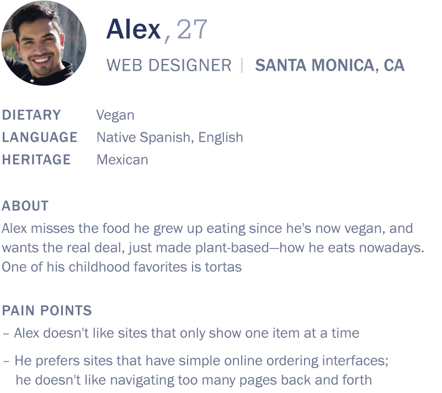442x393 pixels.
Task: Click the sentence starting Alex misses the food
Action: tap(207, 229)
